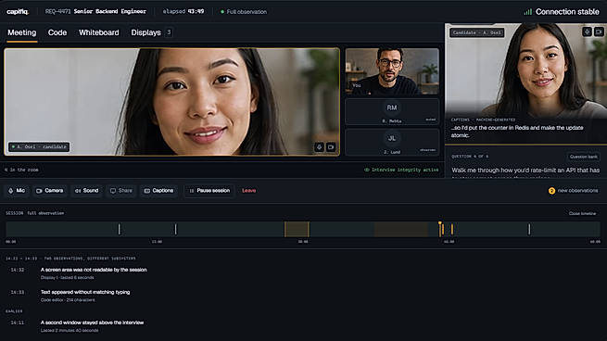Select the You video thumbnail
The height and width of the screenshot is (341, 607).
[x=392, y=71]
